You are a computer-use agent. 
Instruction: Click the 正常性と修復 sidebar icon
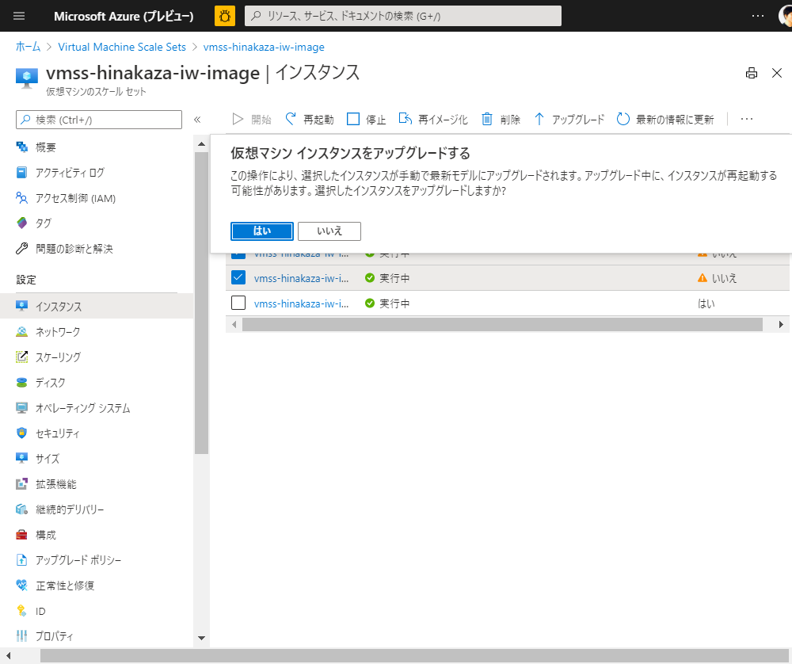click(22, 585)
